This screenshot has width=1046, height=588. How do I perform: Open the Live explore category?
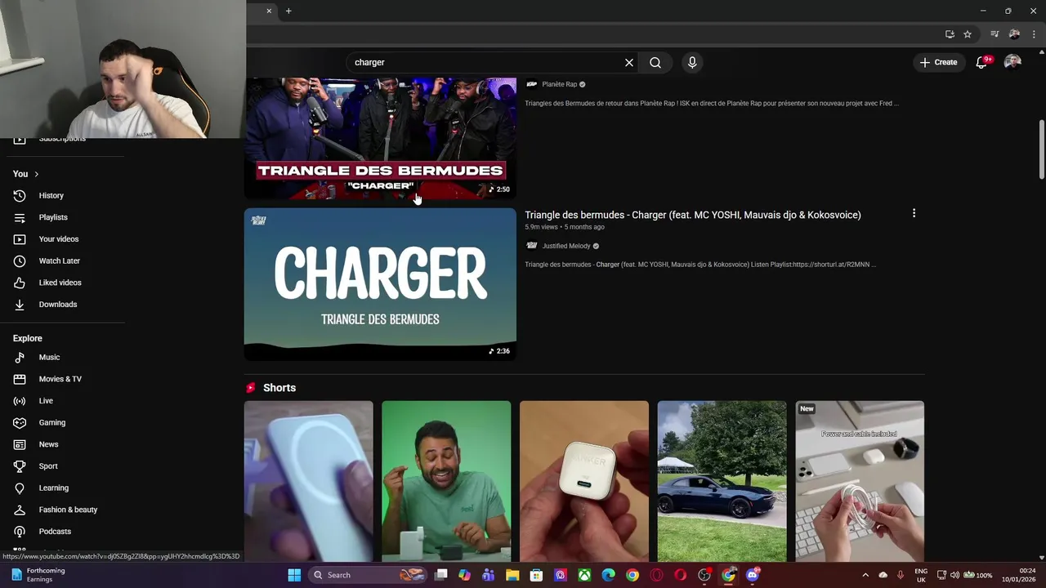pos(46,401)
